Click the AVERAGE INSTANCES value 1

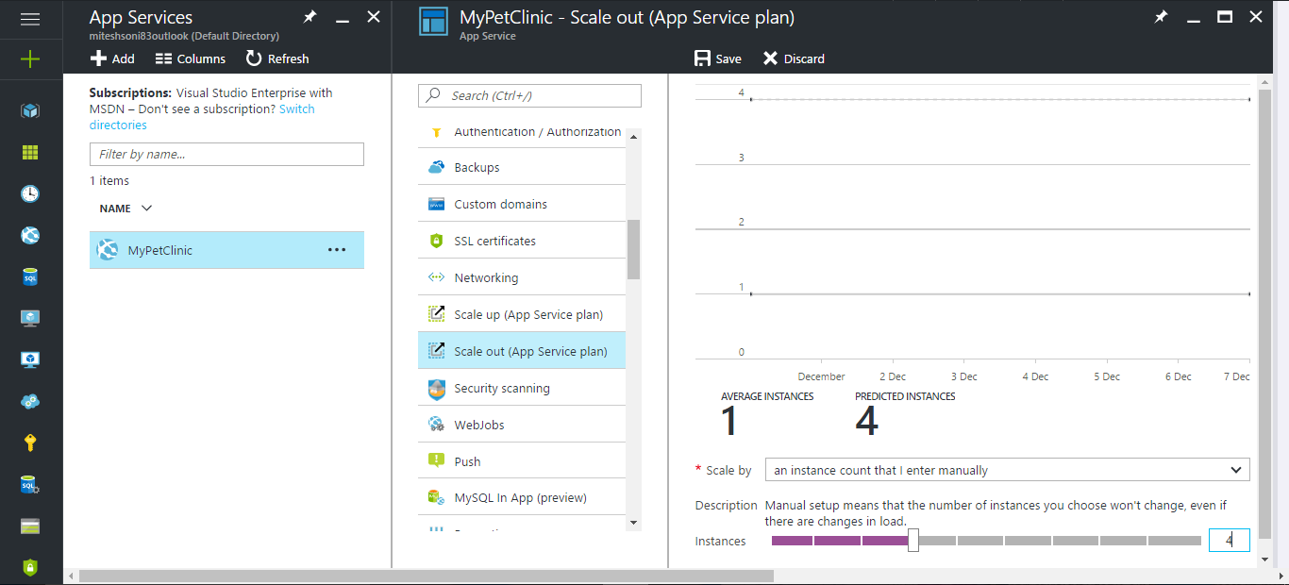729,422
